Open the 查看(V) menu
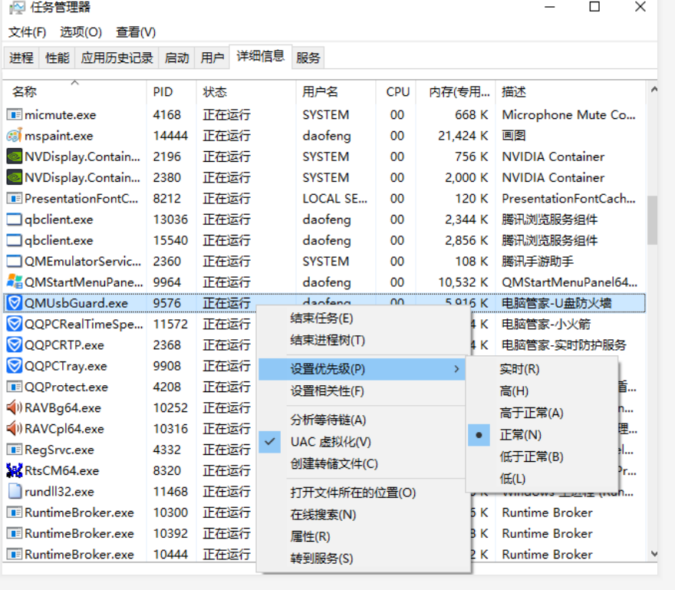This screenshot has width=675, height=590. pyautogui.click(x=136, y=32)
